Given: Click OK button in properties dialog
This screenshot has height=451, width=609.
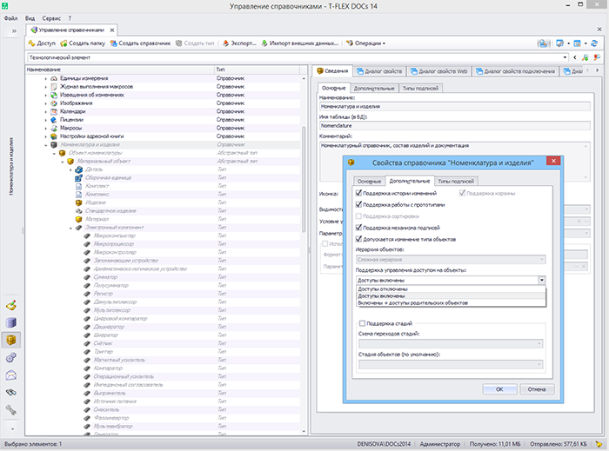Looking at the screenshot, I should [499, 388].
